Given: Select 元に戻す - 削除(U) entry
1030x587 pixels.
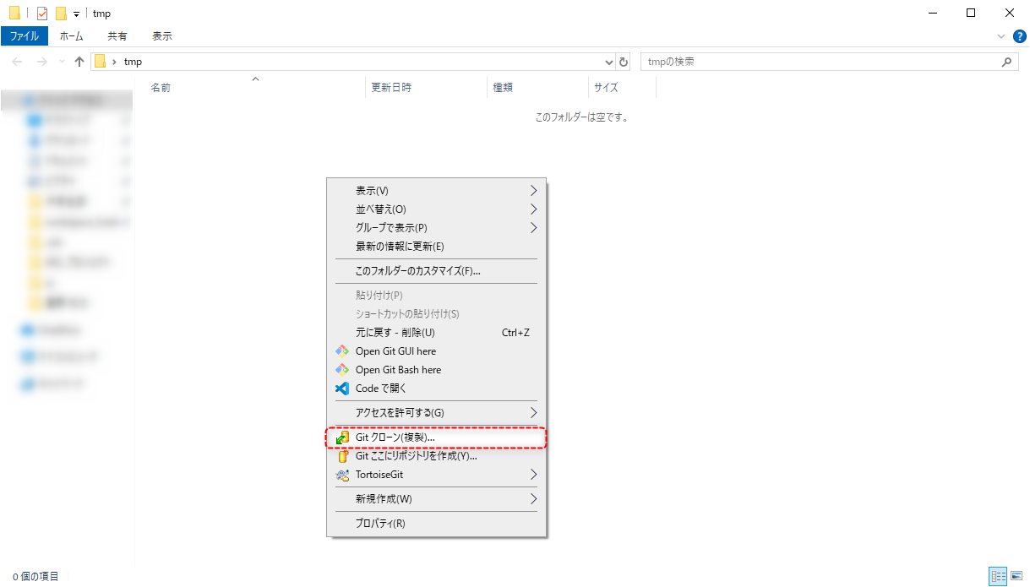Looking at the screenshot, I should pos(437,333).
